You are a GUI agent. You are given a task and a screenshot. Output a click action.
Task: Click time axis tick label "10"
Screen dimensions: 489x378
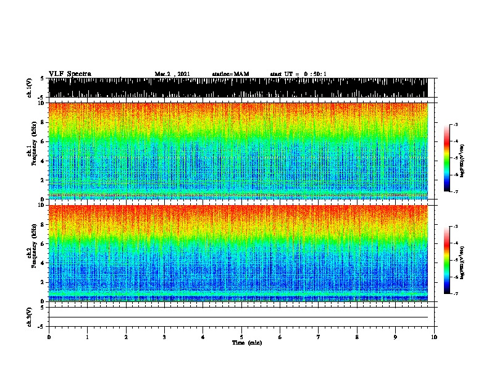coord(434,337)
